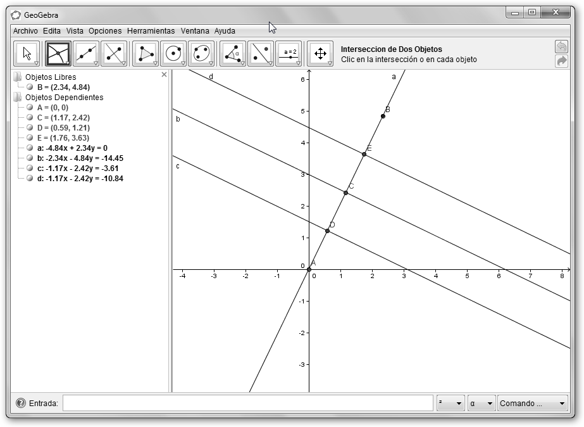This screenshot has width=584, height=427.
Task: Select the Angle measurement tool
Action: (232, 54)
